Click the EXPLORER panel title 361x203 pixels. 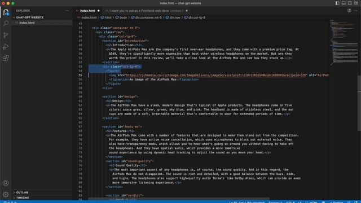[23, 11]
